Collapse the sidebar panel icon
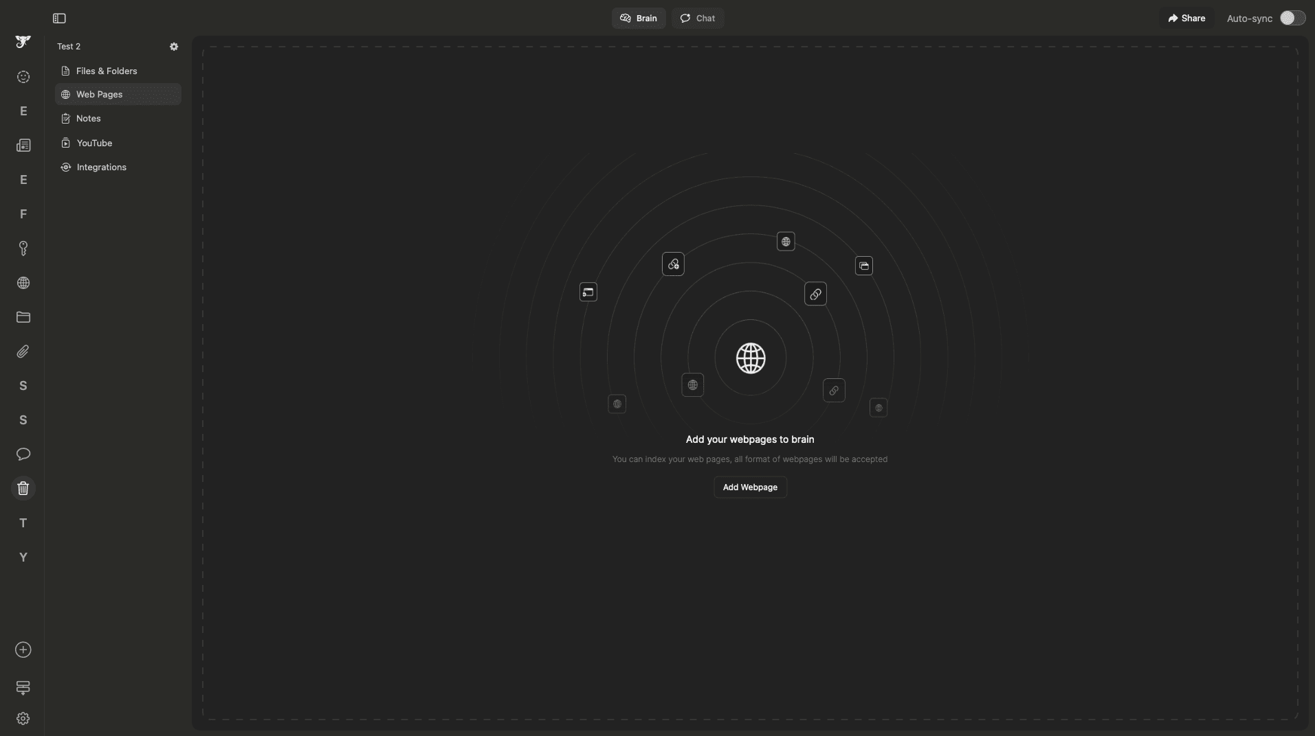Screen dimensions: 1315x736 (59, 19)
